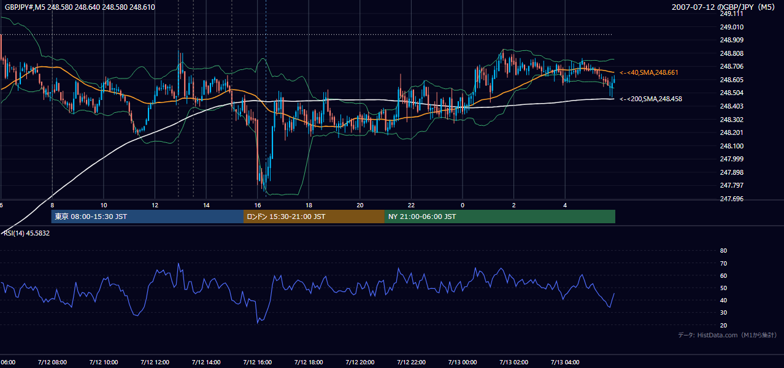Click hour 20 on the price chart axis
The height and width of the screenshot is (368, 784).
tap(360, 205)
